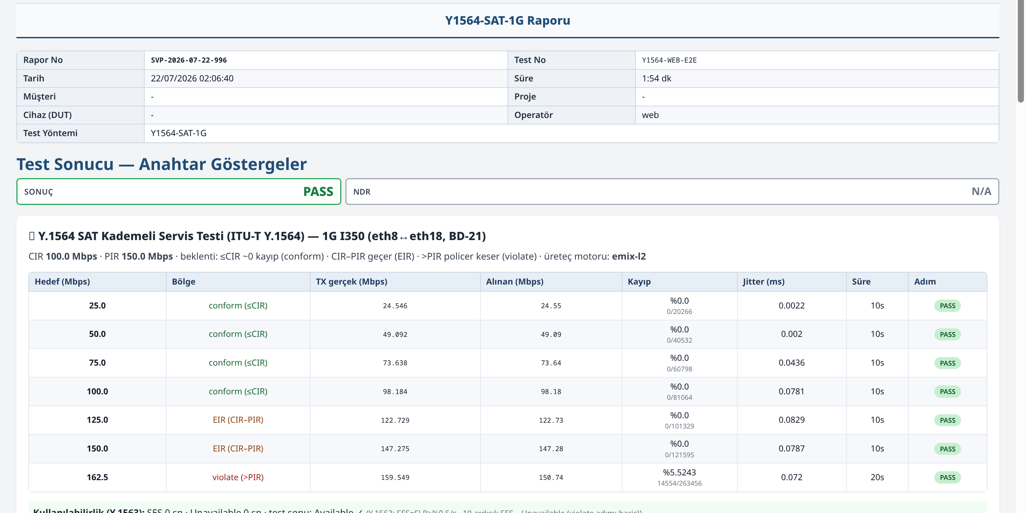
Task: Select received value 98.18
Action: click(551, 392)
